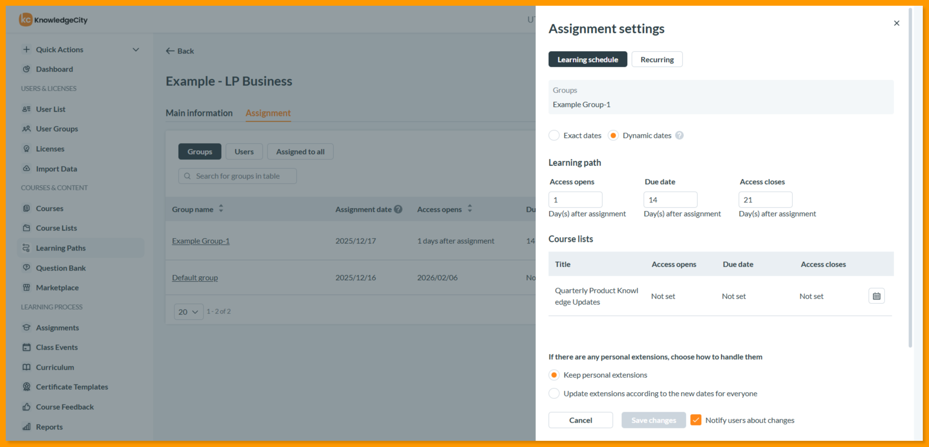Viewport: 929px width, 447px height.
Task: Open Marketplace in the sidebar
Action: [57, 288]
